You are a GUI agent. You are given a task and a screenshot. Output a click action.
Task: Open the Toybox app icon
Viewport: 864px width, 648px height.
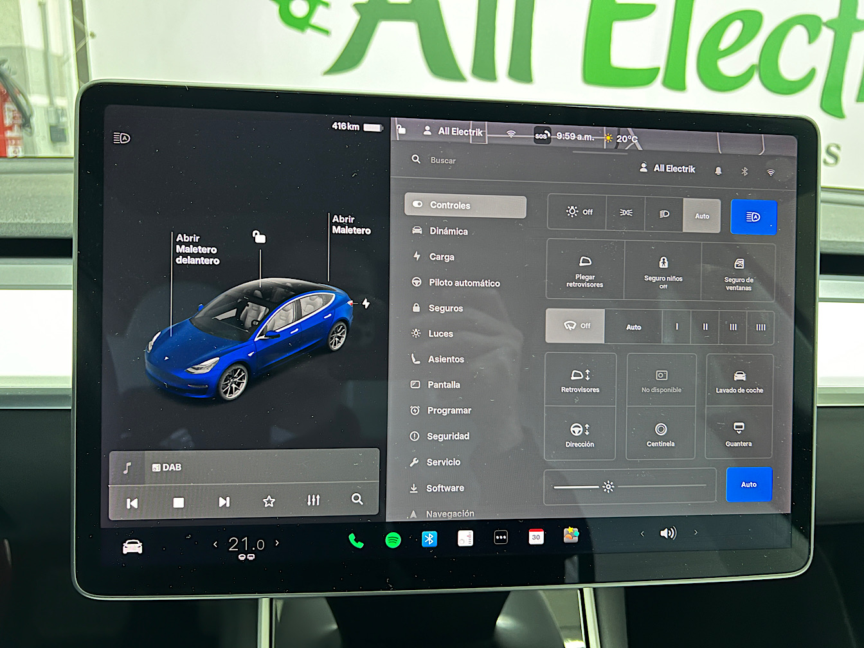tap(571, 535)
